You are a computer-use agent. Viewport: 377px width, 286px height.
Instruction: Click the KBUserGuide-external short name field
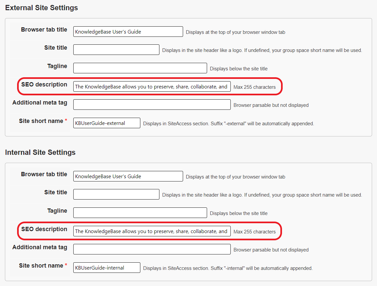106,123
